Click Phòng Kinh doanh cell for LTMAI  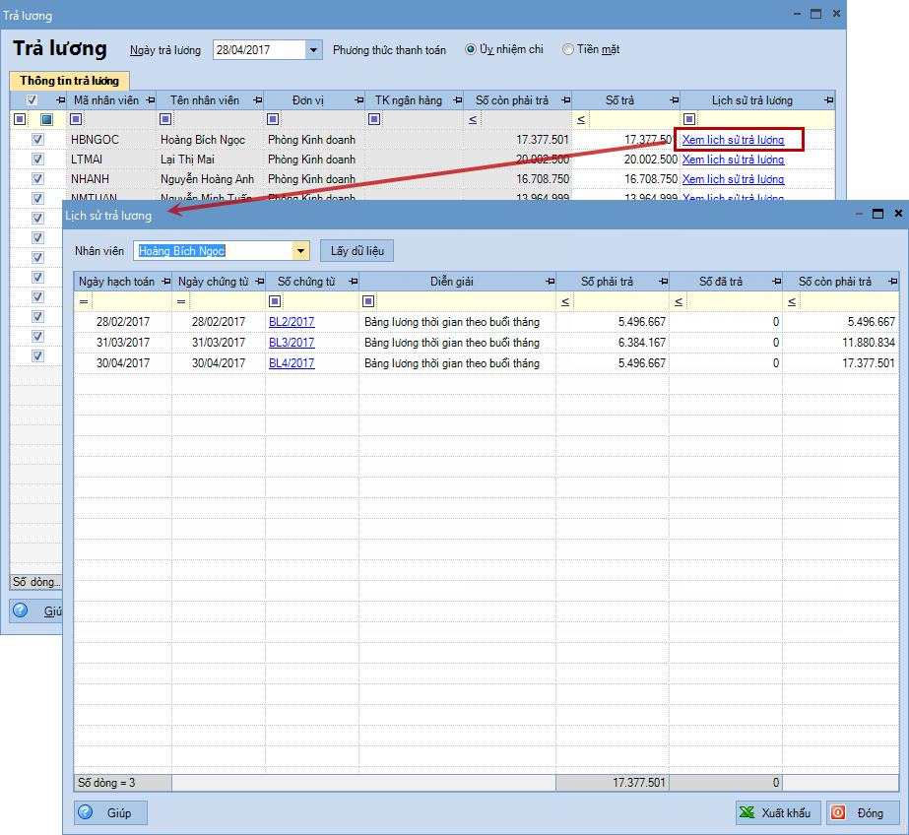[x=314, y=160]
